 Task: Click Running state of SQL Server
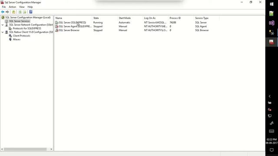click(x=98, y=23)
